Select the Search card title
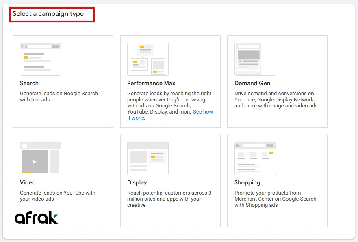 (x=29, y=83)
